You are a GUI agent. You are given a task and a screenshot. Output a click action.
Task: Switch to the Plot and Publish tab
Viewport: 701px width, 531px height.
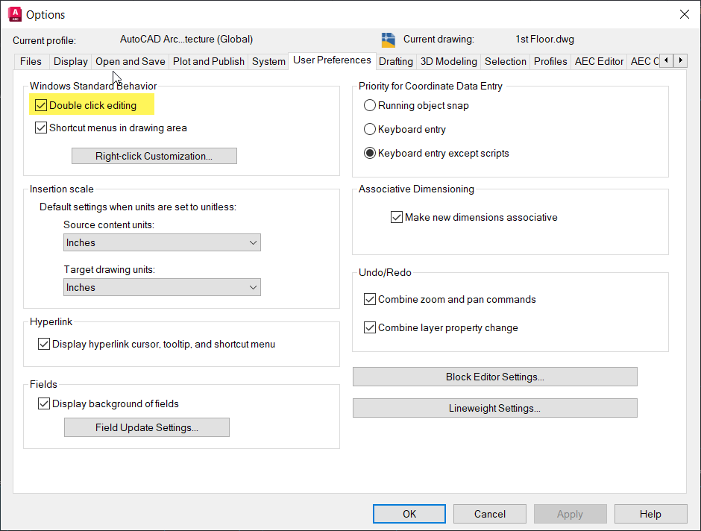[x=209, y=61]
